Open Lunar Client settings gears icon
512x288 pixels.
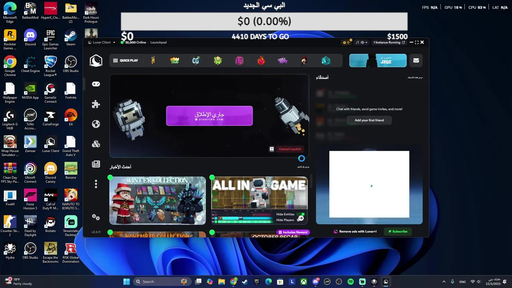click(x=96, y=217)
